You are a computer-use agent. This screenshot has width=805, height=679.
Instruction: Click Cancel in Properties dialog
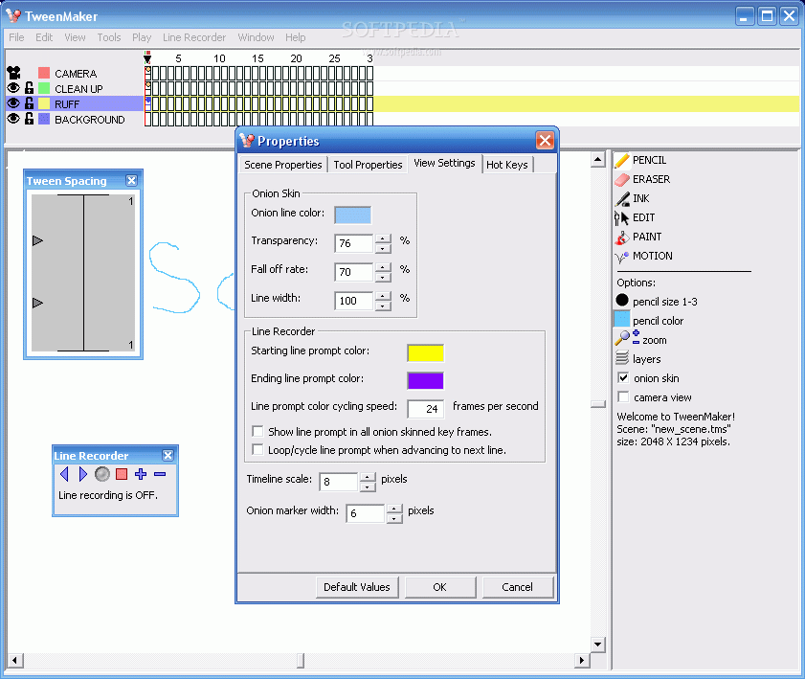[518, 587]
